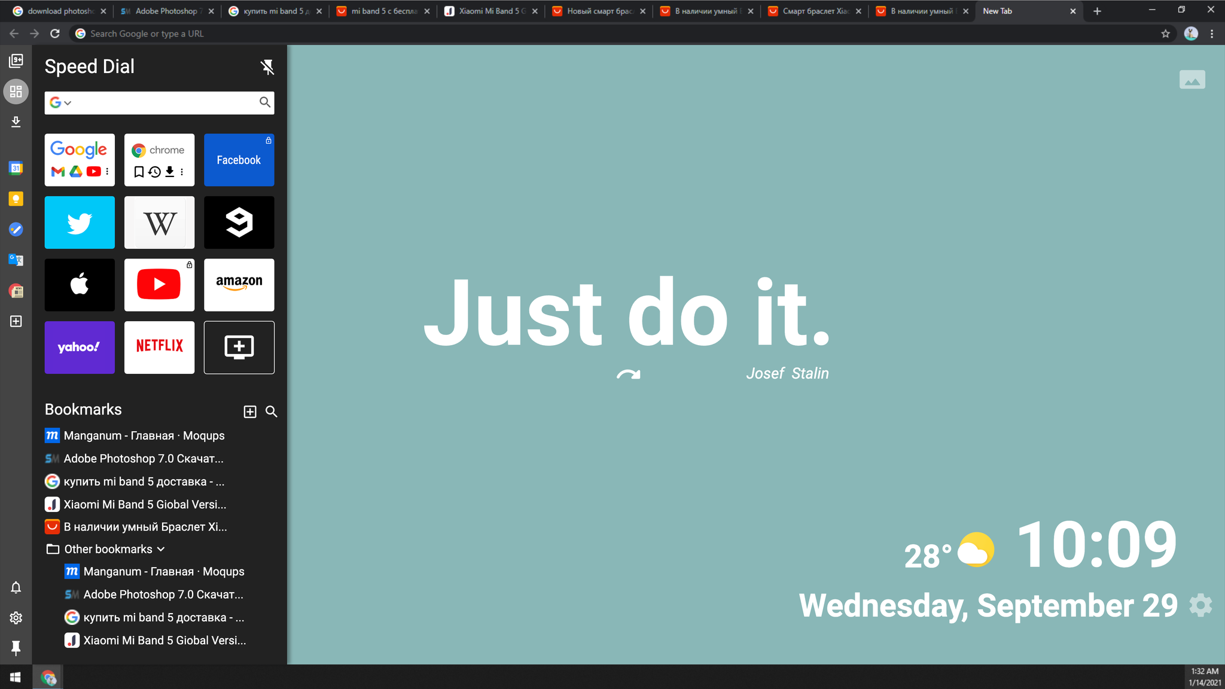
Task: Open the search engine selector dropdown
Action: click(60, 102)
